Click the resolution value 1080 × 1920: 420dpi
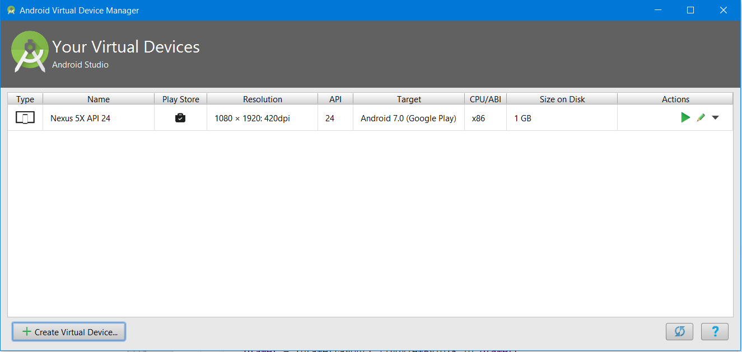The height and width of the screenshot is (352, 742). click(x=253, y=118)
